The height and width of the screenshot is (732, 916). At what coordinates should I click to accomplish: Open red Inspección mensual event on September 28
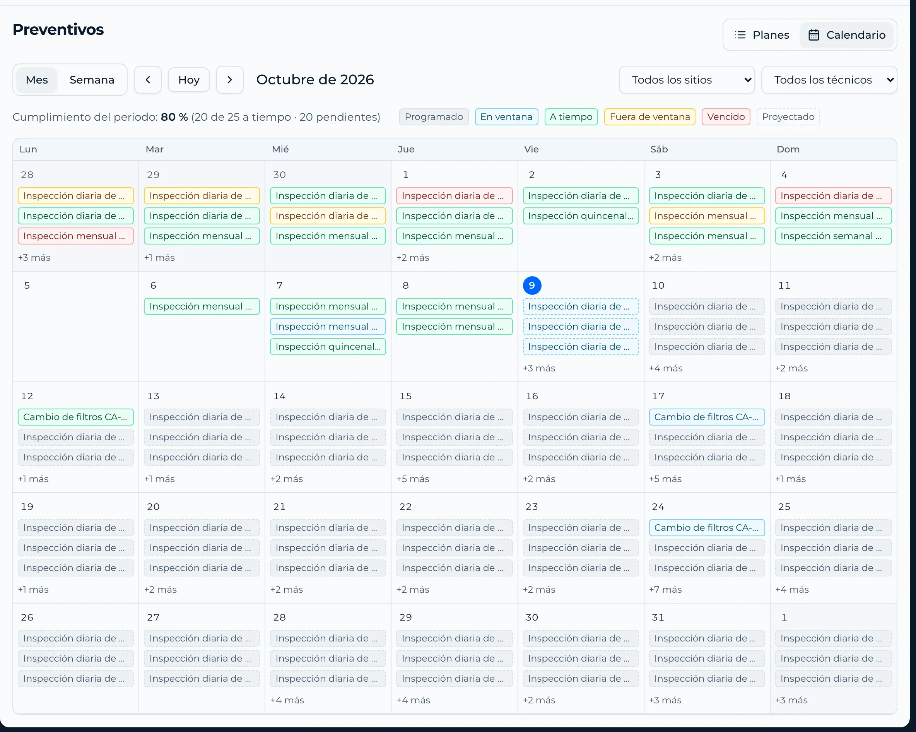[76, 236]
